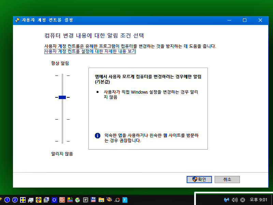Open the blue circle number 1 taskbar icon
Viewport: 273px width, 205px height.
(7, 200)
